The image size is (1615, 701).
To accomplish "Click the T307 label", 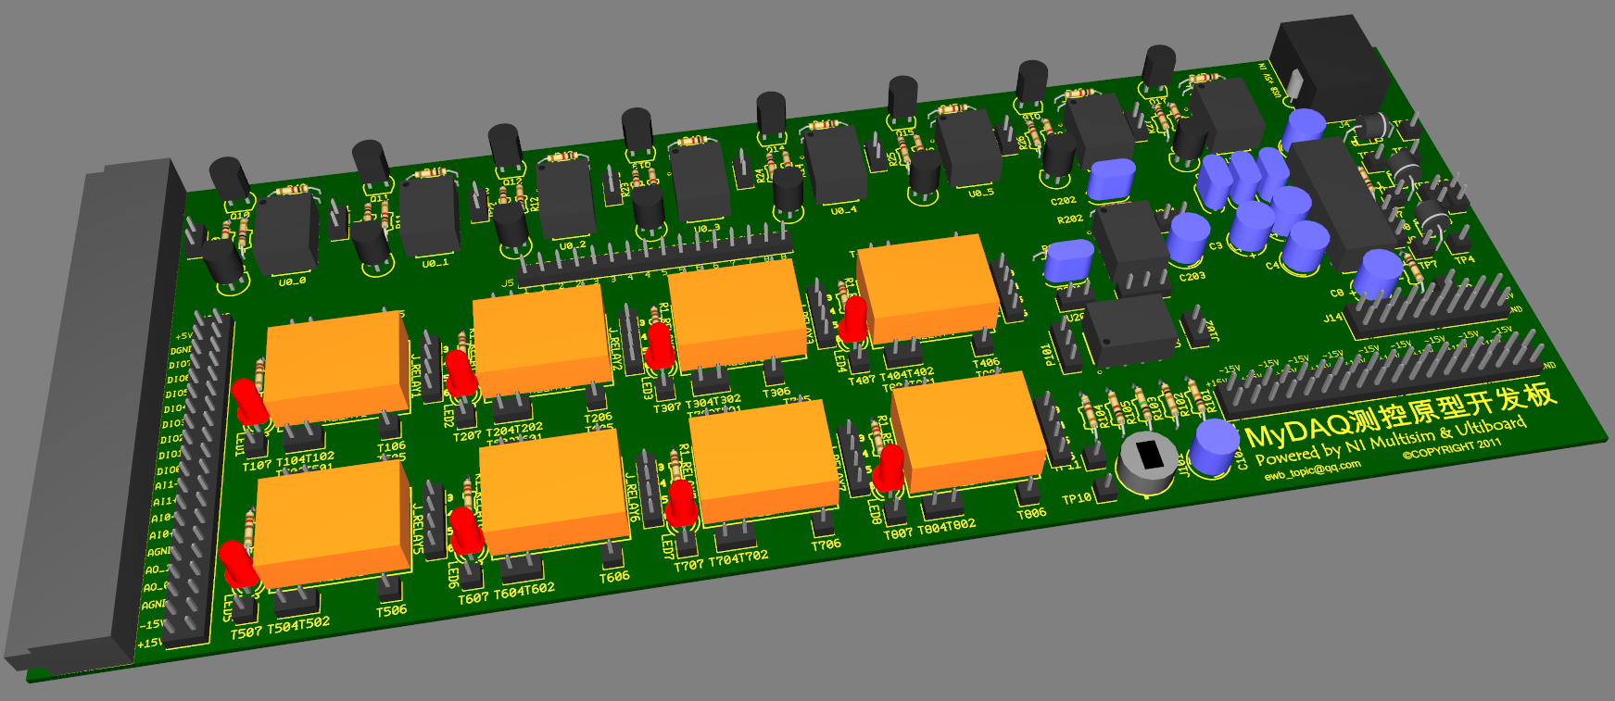I will (x=667, y=407).
